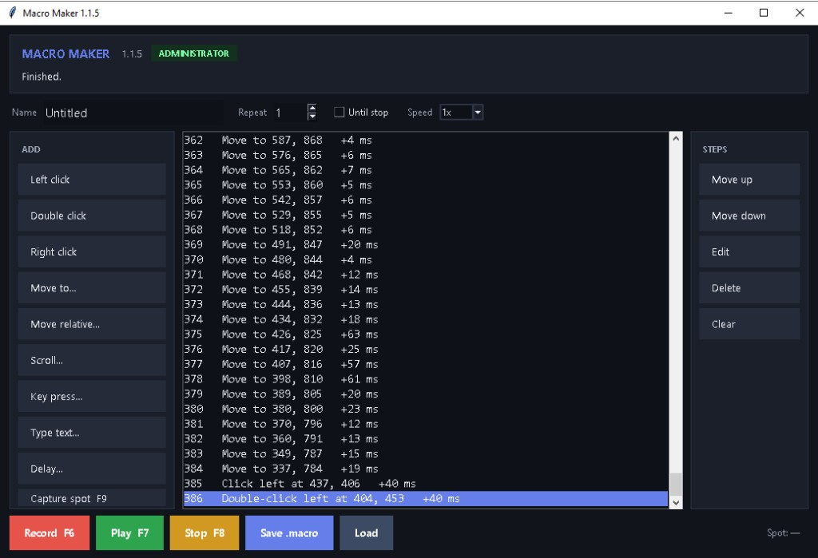The image size is (818, 558).
Task: Select step 371 Move to 468, 842
Action: click(426, 275)
